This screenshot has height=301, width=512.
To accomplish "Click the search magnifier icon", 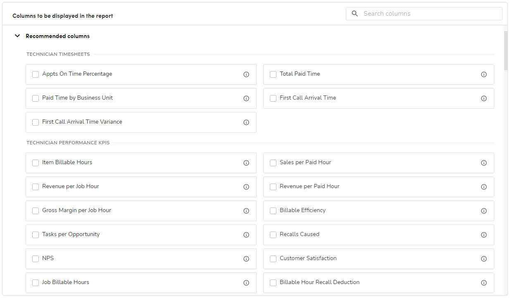I will coord(355,14).
